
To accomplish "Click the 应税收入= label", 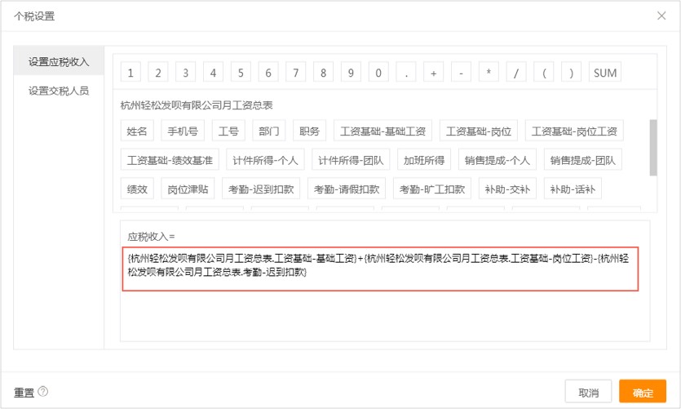I will [x=151, y=237].
